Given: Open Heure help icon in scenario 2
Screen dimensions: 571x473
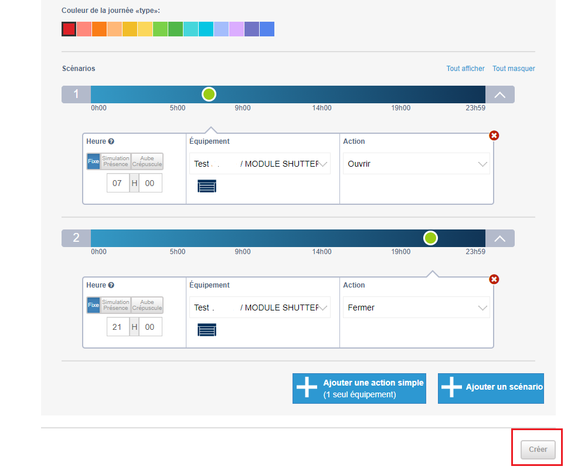Looking at the screenshot, I should (111, 285).
